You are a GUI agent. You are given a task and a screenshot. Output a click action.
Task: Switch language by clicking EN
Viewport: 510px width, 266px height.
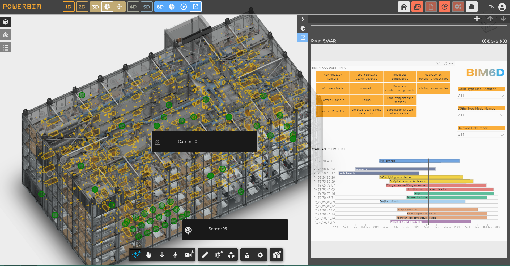(491, 7)
